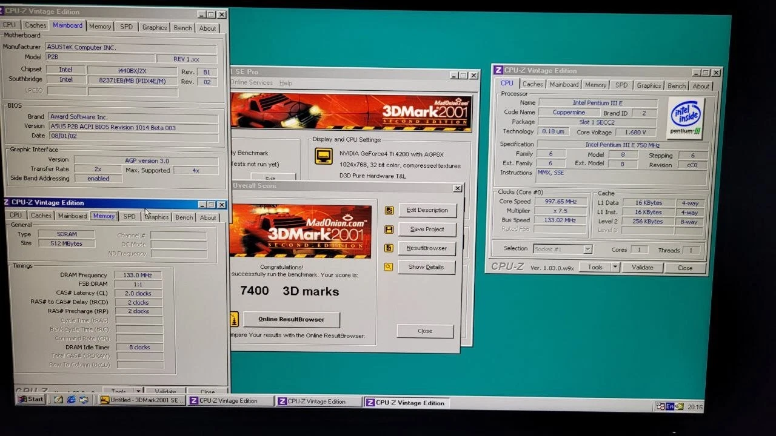776x436 pixels.
Task: Click the Tools button in right CPU-Z window
Action: (x=595, y=267)
